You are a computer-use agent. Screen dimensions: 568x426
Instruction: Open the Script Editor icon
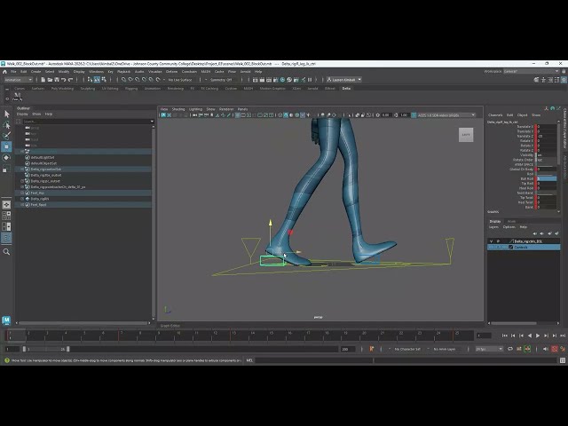click(562, 360)
